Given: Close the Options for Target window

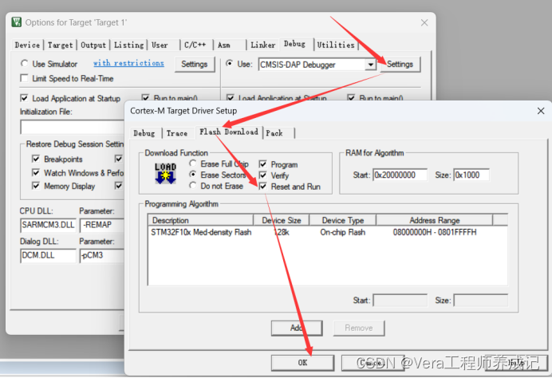Looking at the screenshot, I should point(424,22).
